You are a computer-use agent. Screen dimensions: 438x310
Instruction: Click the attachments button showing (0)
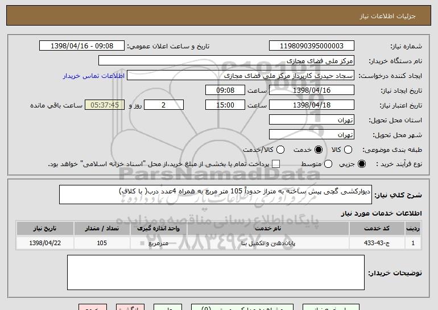pos(242,307)
